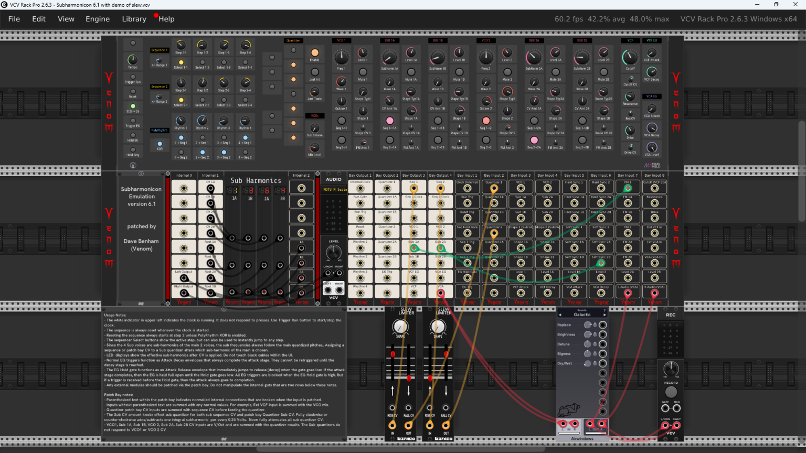Click the left Slew Limiter fall slider handle

pyautogui.click(x=409, y=377)
